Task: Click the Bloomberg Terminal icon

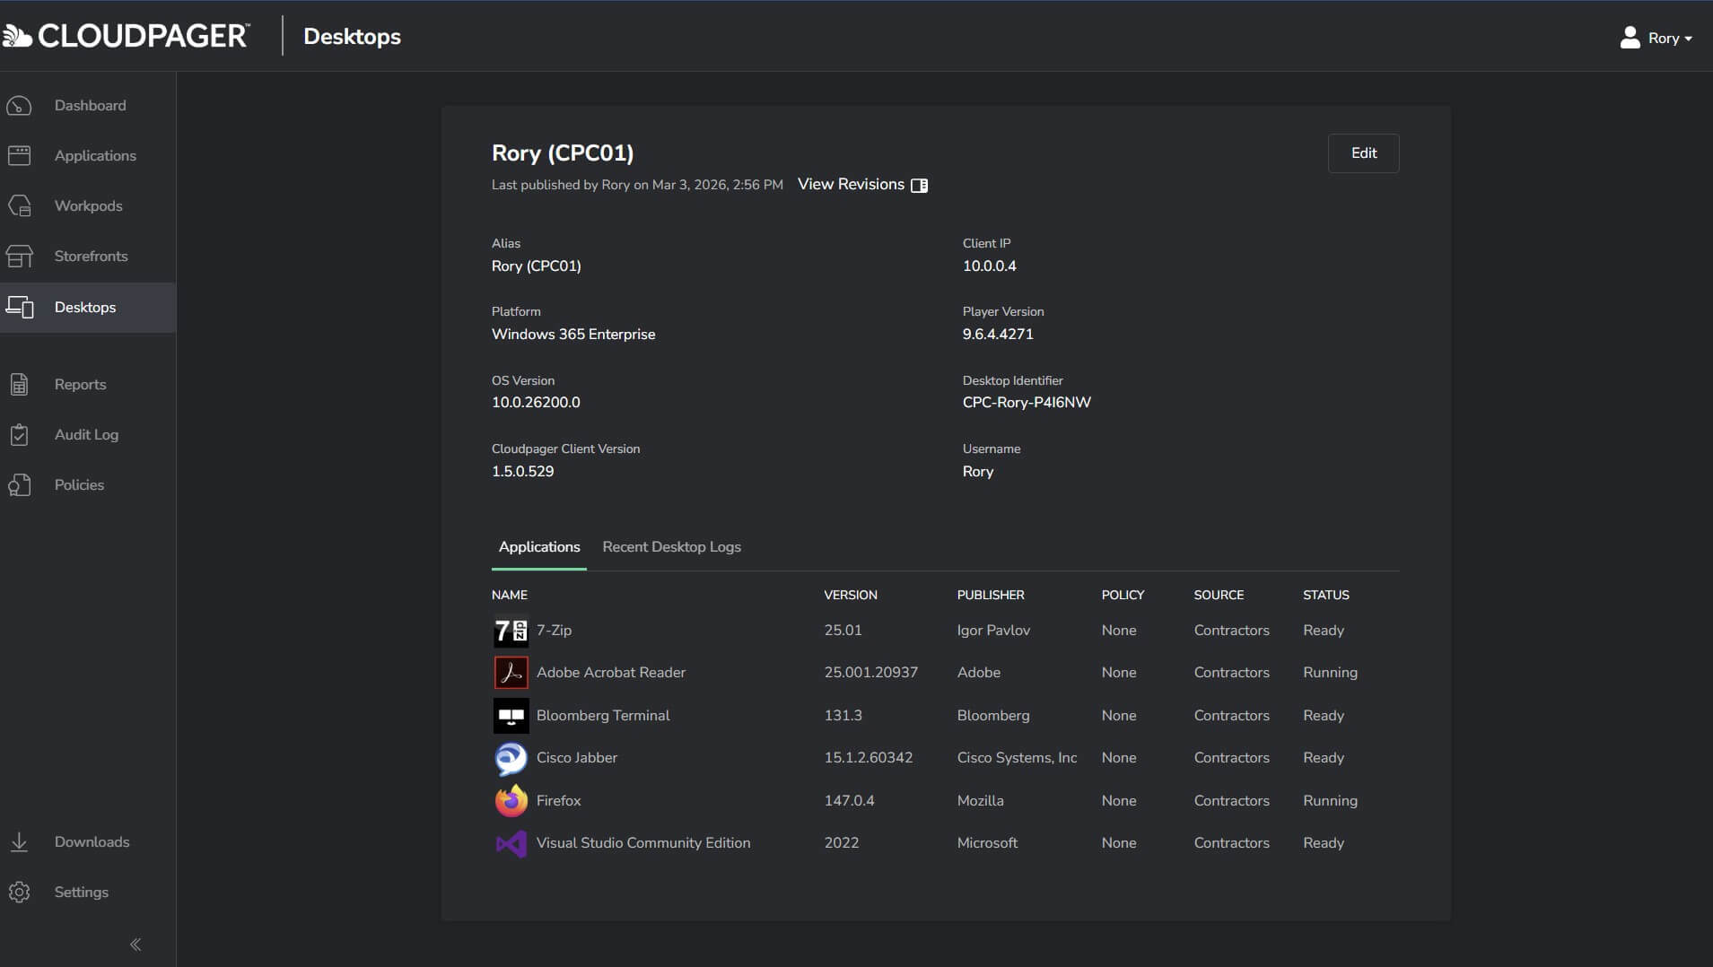Action: [511, 716]
